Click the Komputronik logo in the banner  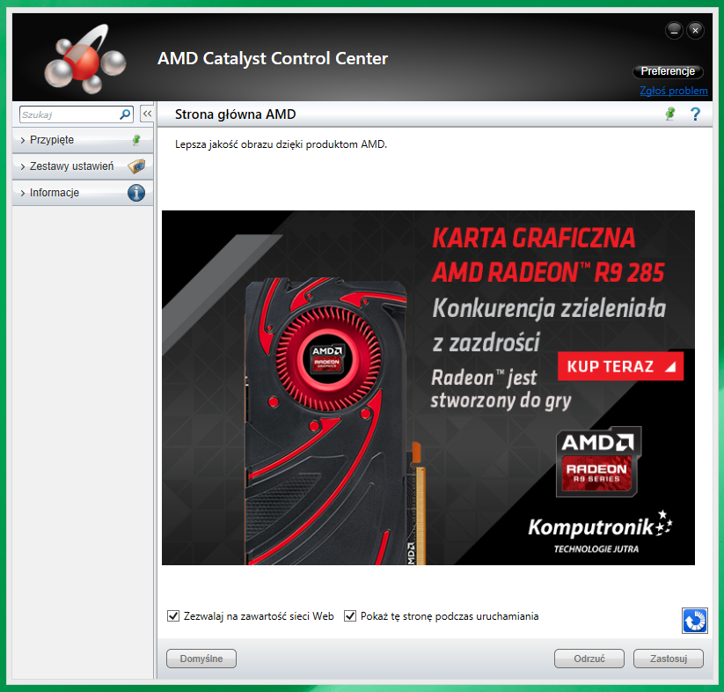tap(600, 532)
